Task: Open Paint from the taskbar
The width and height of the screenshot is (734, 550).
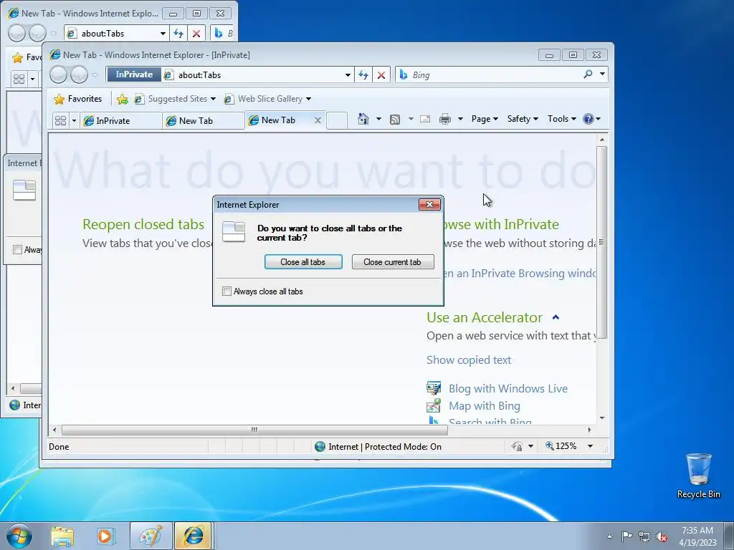Action: (x=151, y=536)
